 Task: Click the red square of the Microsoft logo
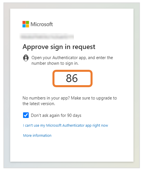tap(24, 22)
